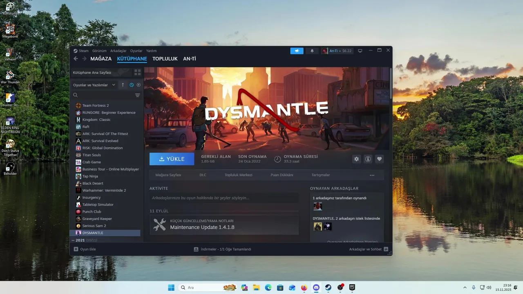Image resolution: width=523 pixels, height=294 pixels.
Task: Open the Tartışmalar link
Action: point(321,175)
